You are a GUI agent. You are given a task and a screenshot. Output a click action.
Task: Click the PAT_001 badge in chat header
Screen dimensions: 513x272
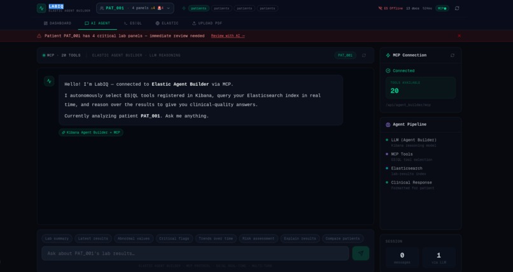(x=345, y=55)
